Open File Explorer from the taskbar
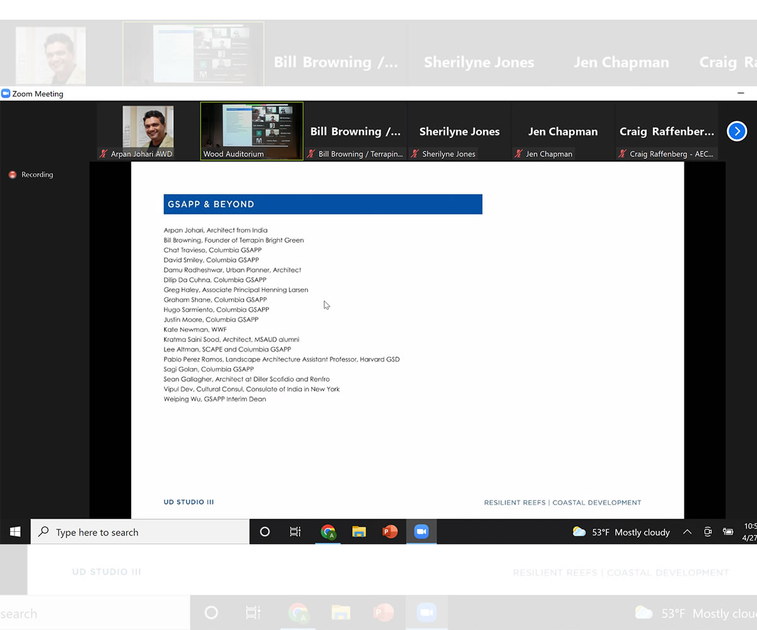 point(359,532)
